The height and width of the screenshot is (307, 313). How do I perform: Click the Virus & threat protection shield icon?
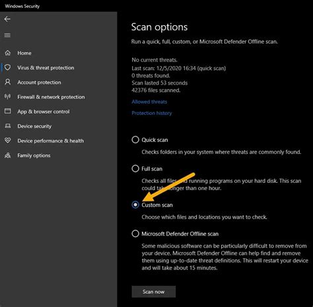click(x=8, y=67)
